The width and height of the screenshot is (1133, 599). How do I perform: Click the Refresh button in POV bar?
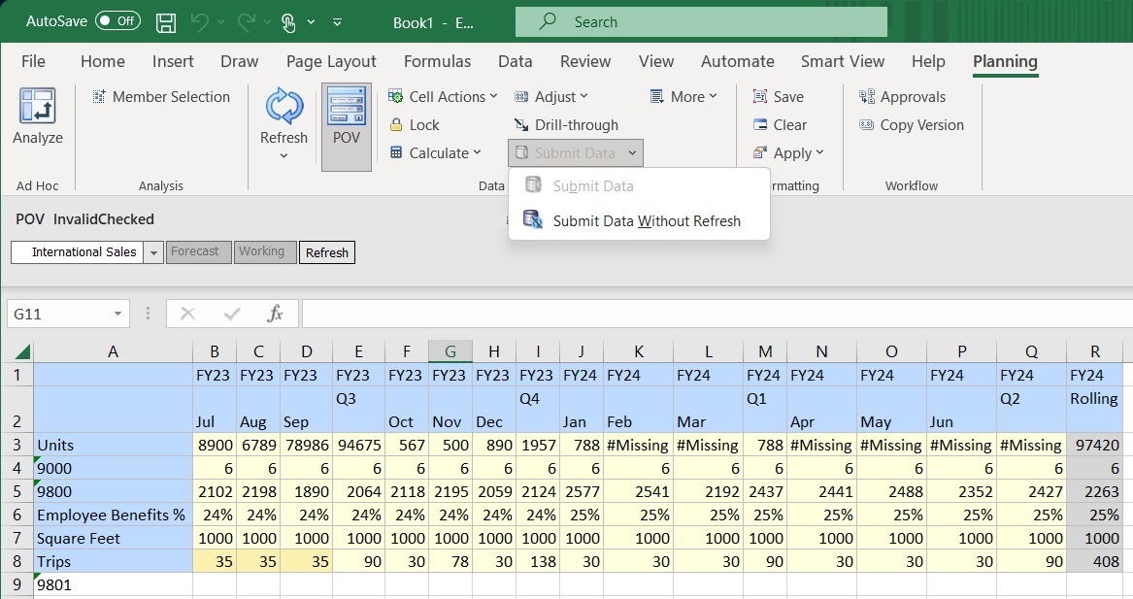coord(327,252)
